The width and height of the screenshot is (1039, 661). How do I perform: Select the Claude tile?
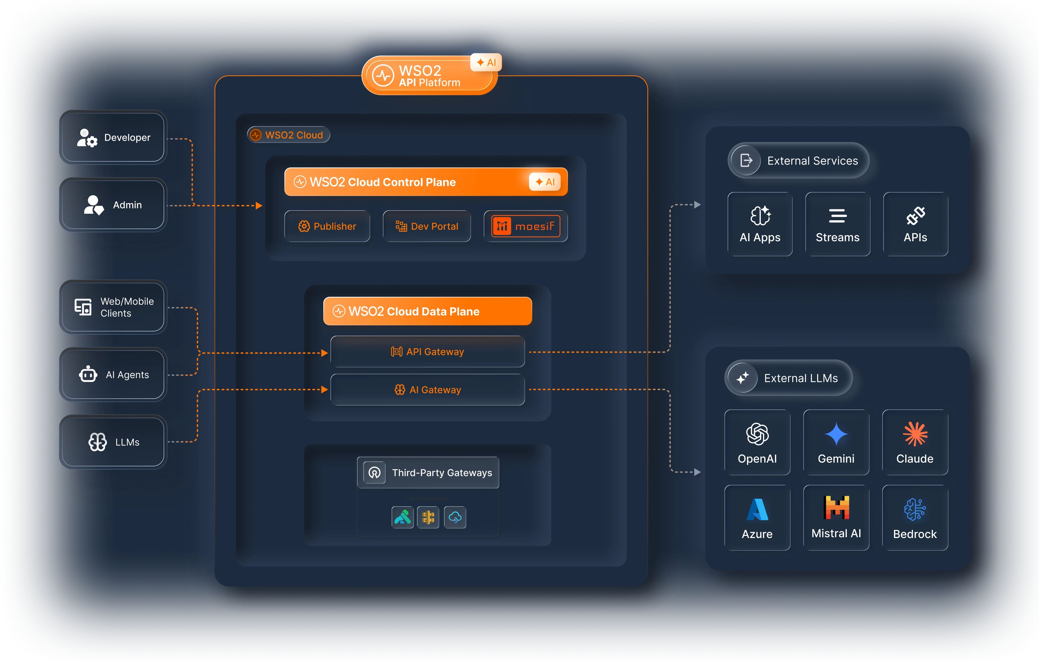pos(915,442)
